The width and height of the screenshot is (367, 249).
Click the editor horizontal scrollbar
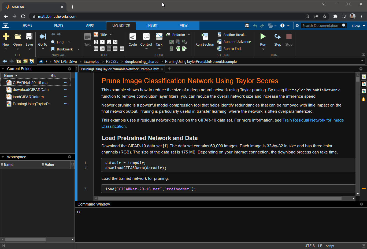click(x=220, y=199)
